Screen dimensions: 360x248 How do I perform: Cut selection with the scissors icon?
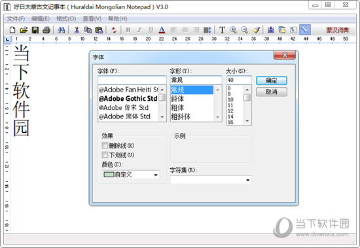coord(77,30)
